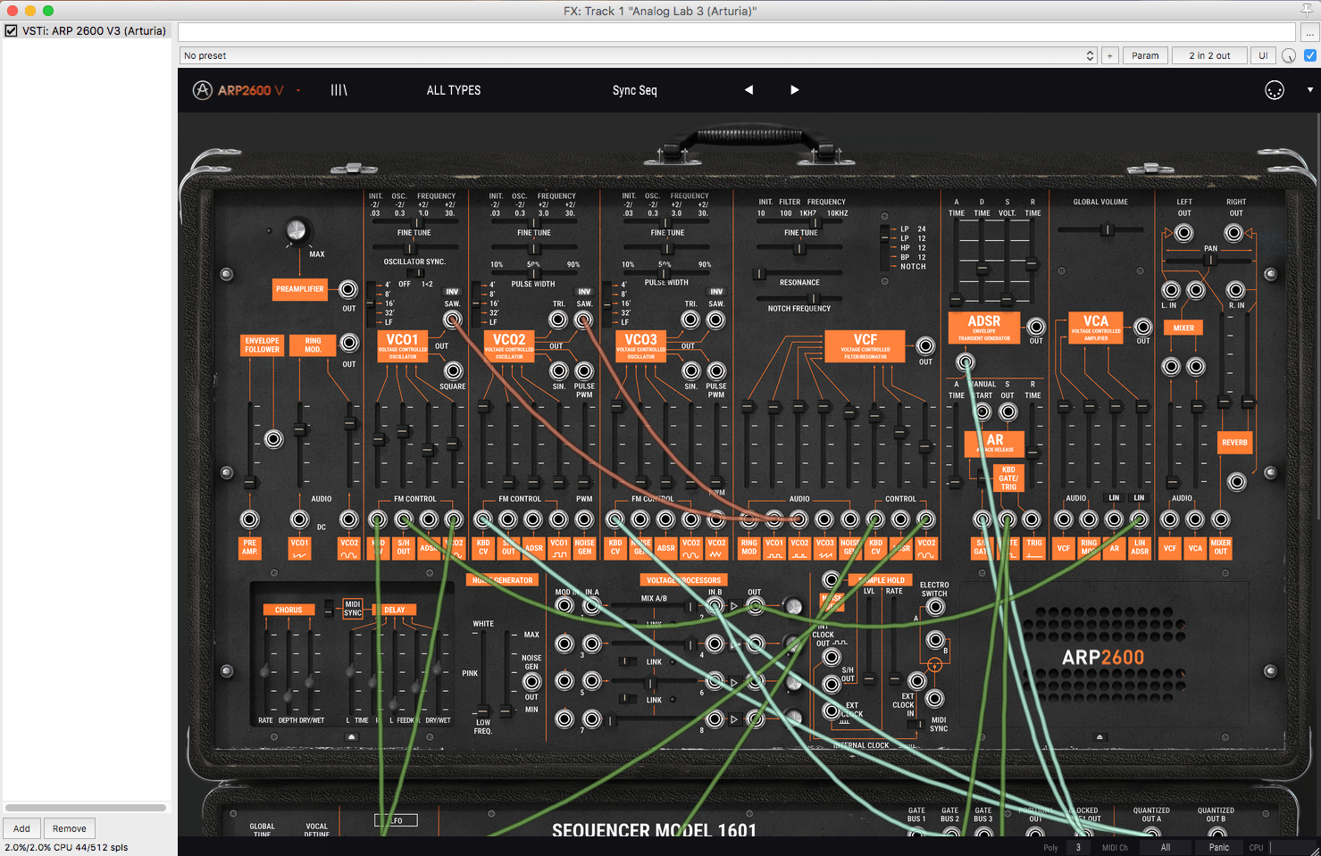This screenshot has width=1321, height=856.
Task: Open the Param button
Action: [1145, 55]
